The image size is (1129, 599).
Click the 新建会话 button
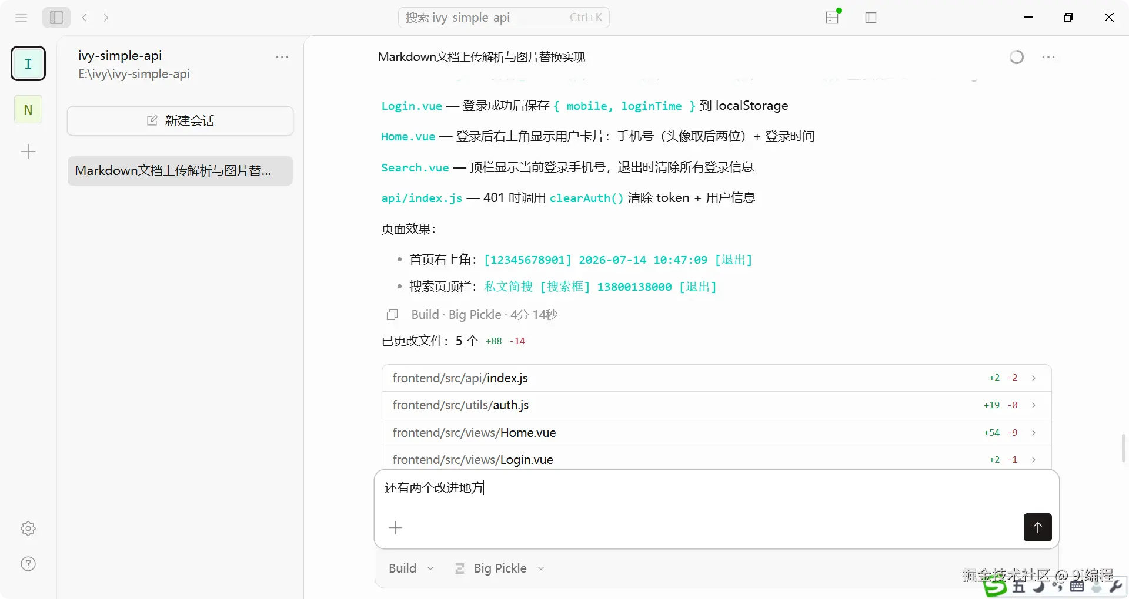tap(180, 121)
